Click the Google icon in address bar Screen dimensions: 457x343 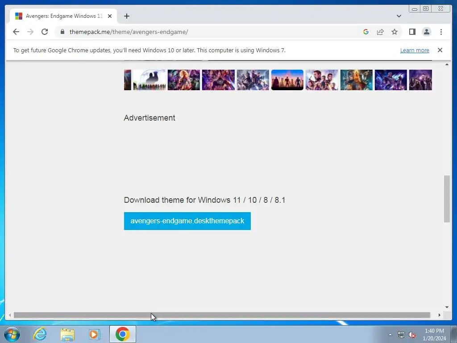(x=366, y=32)
